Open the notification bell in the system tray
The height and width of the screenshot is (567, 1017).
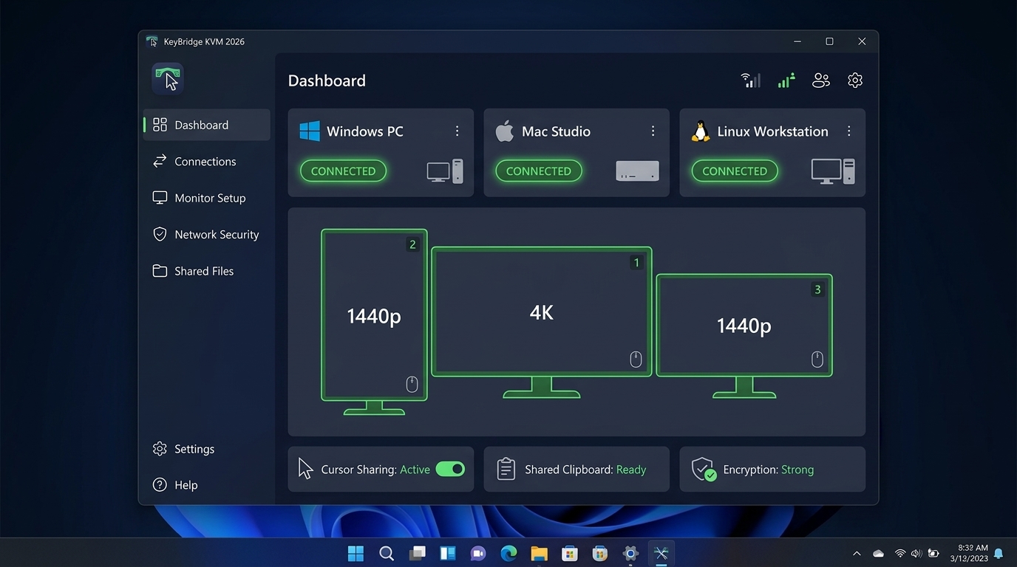pyautogui.click(x=999, y=553)
